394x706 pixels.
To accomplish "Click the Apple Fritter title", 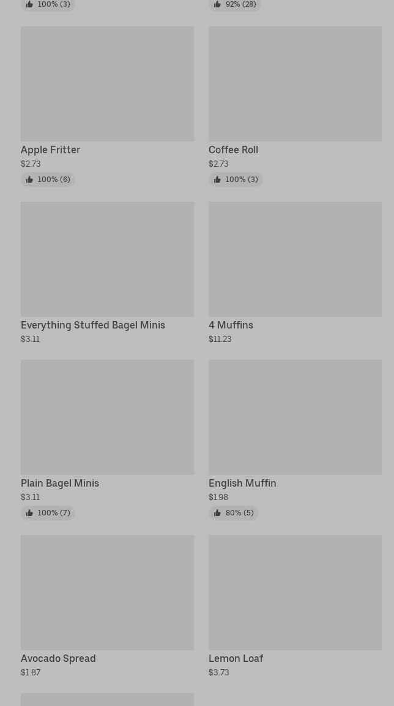I will (x=50, y=150).
